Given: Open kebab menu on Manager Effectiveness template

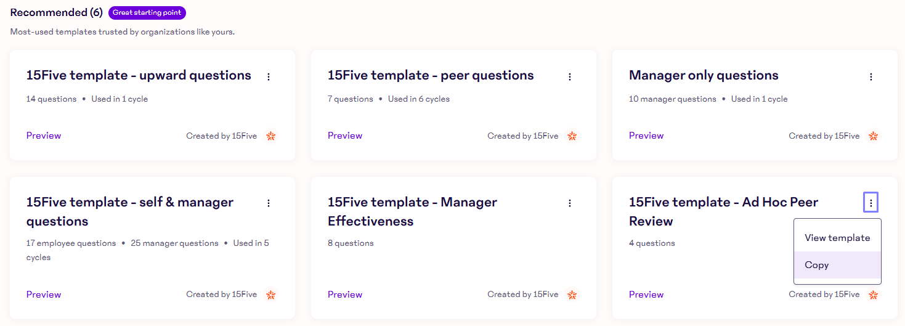Looking at the screenshot, I should coord(570,203).
